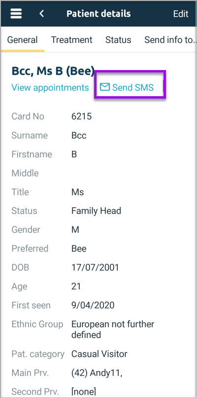Click the DOB value 17/07/2001
This screenshot has height=398, width=197.
click(x=95, y=267)
